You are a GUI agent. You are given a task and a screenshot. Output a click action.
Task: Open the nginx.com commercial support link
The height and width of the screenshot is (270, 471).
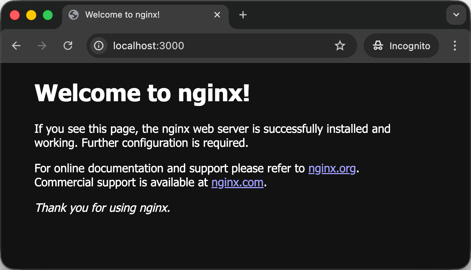point(237,182)
